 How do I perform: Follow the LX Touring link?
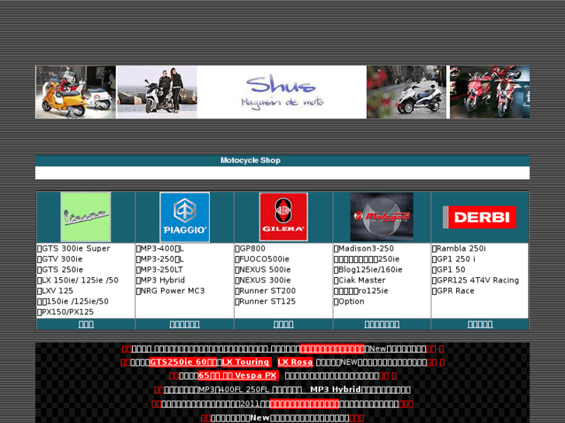pyautogui.click(x=246, y=362)
